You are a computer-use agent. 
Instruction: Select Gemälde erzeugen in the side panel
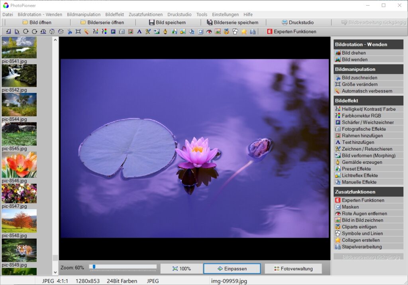[x=361, y=162]
